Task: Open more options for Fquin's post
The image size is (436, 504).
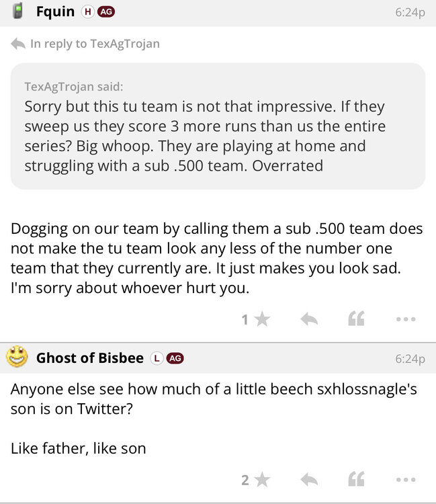Action: tap(406, 320)
